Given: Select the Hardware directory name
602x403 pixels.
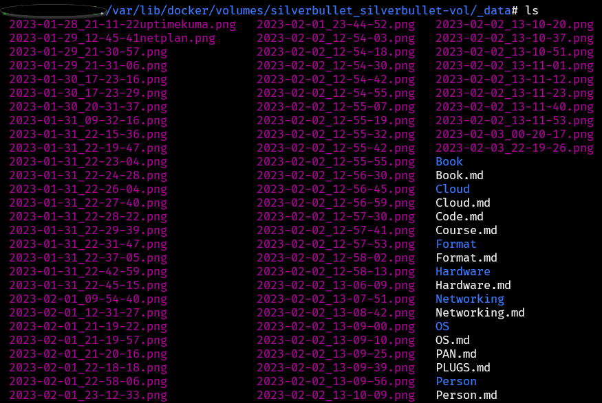Looking at the screenshot, I should [x=462, y=271].
